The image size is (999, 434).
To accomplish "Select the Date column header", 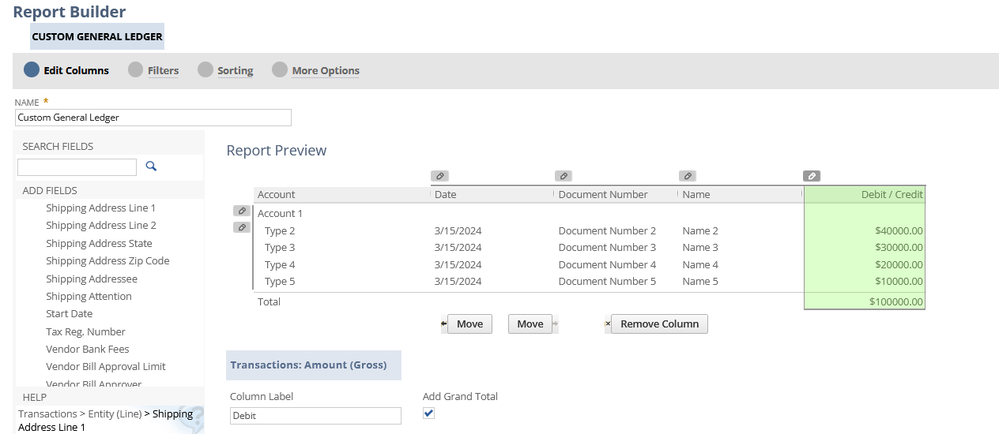I will [x=445, y=194].
